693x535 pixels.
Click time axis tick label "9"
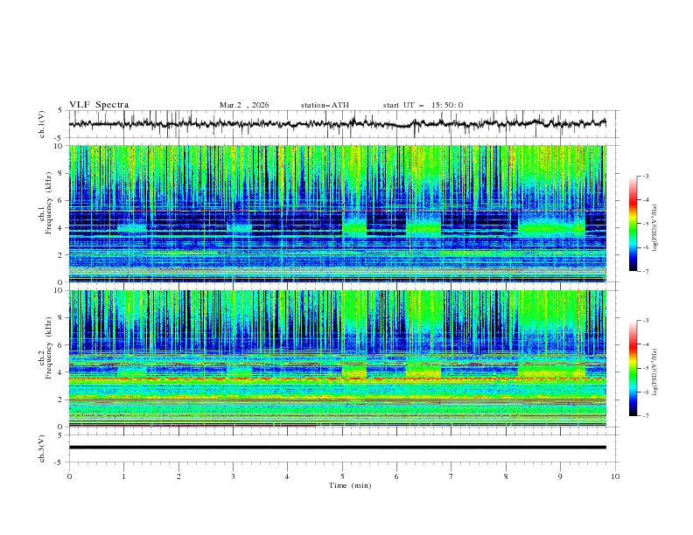click(560, 476)
